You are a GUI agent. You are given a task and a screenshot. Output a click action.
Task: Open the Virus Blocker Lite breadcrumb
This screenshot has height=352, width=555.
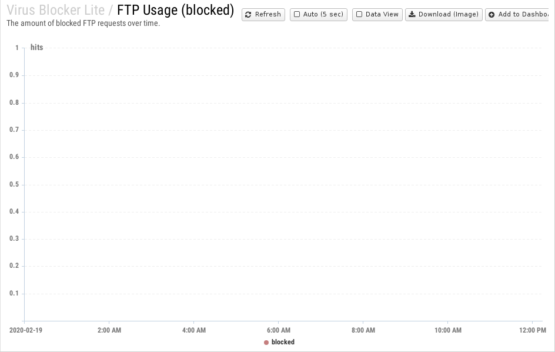pos(56,10)
